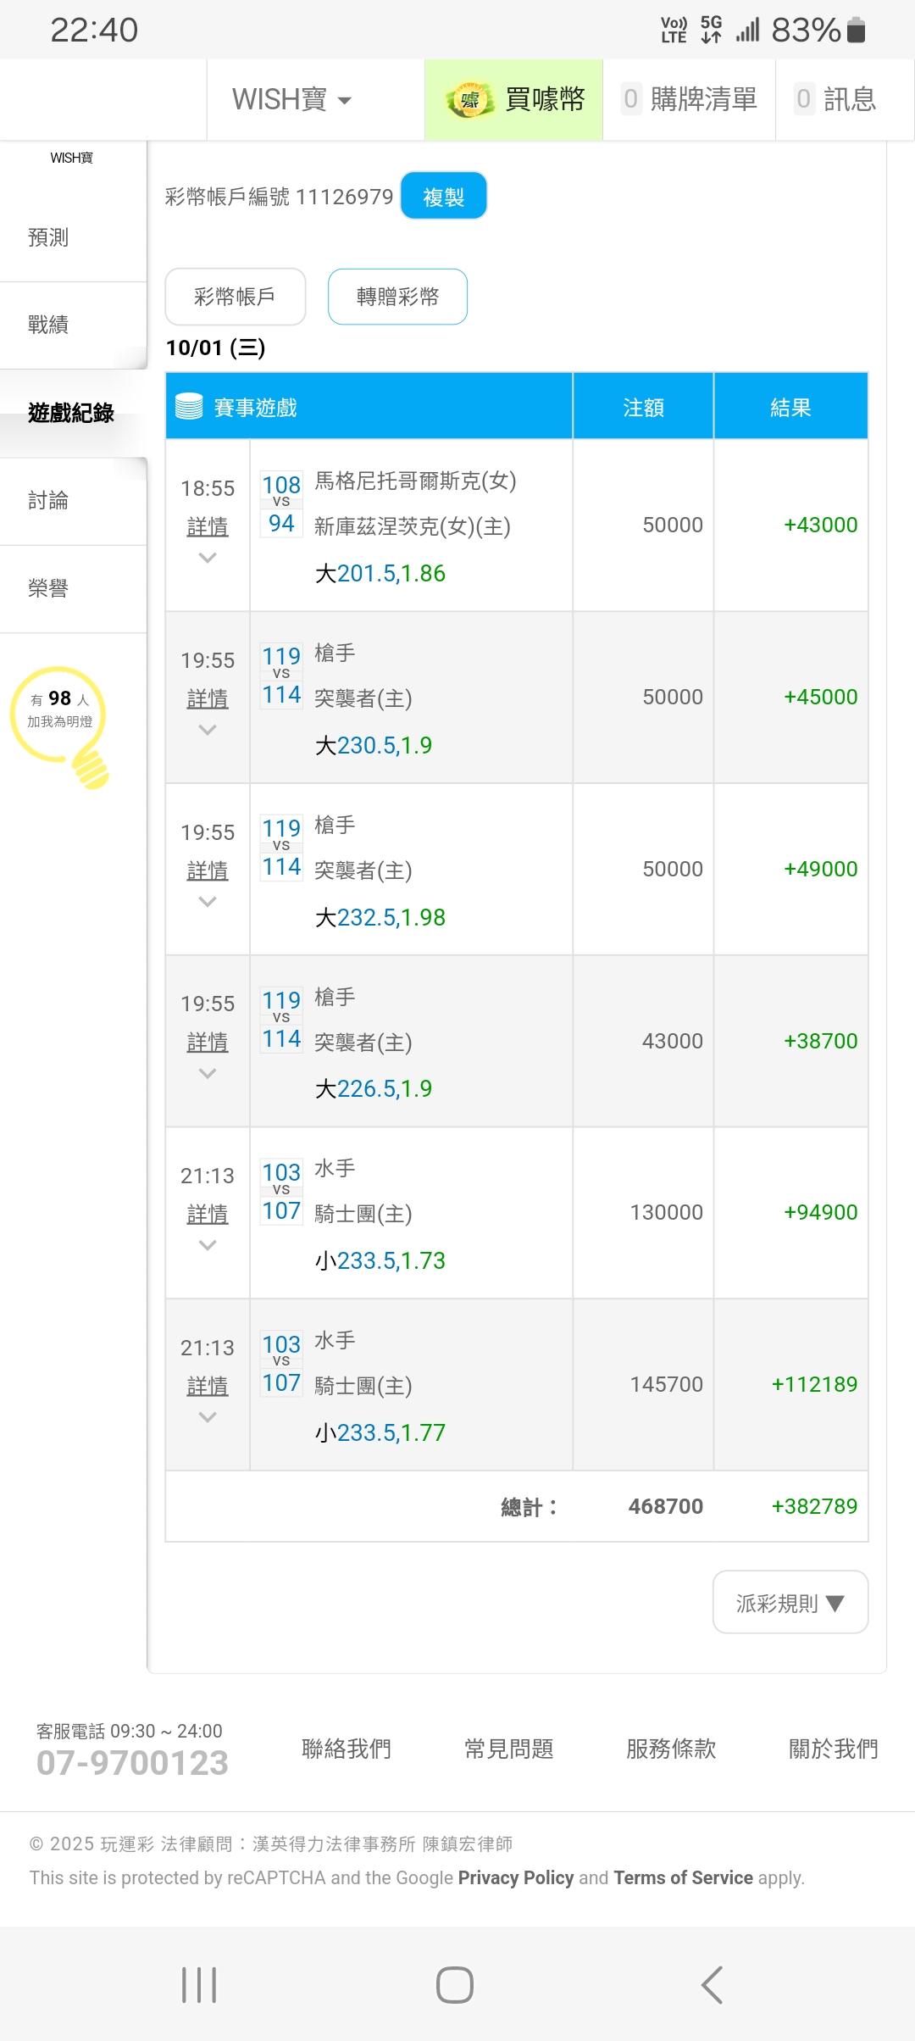This screenshot has width=915, height=2041.
Task: Switch to the 彩幣帳戶 tab
Action: [235, 297]
